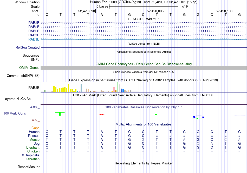
Task: Click the 100 Vert. Cons label
Action: click(x=15, y=113)
